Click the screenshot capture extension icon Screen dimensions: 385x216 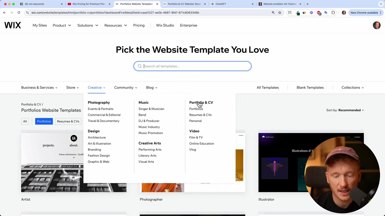pyautogui.click(x=290, y=13)
